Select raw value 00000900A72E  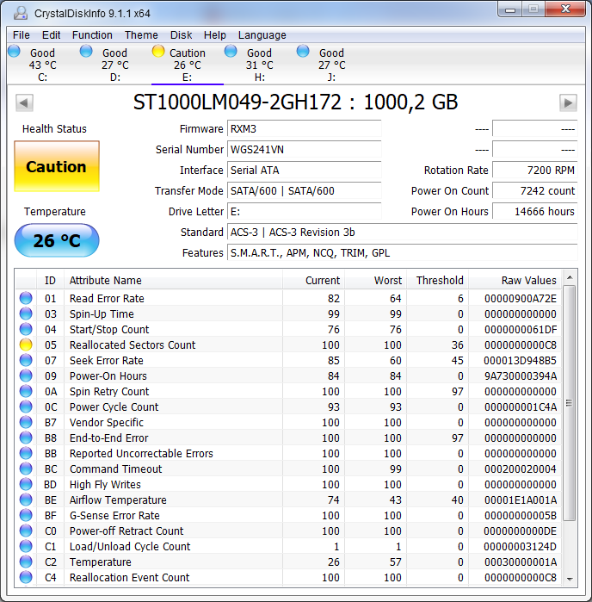tap(521, 298)
